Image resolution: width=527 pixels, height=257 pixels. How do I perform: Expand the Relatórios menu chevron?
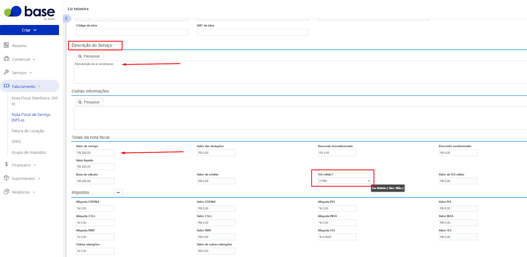tap(34, 192)
